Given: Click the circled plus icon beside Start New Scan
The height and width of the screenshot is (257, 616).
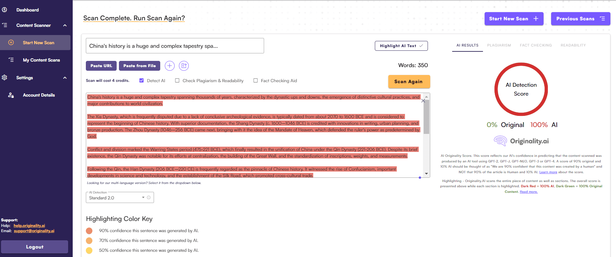Looking at the screenshot, I should 11,43.
